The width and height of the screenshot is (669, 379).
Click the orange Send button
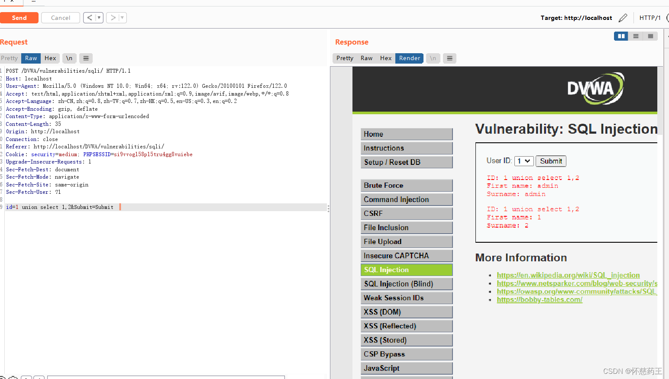[19, 18]
